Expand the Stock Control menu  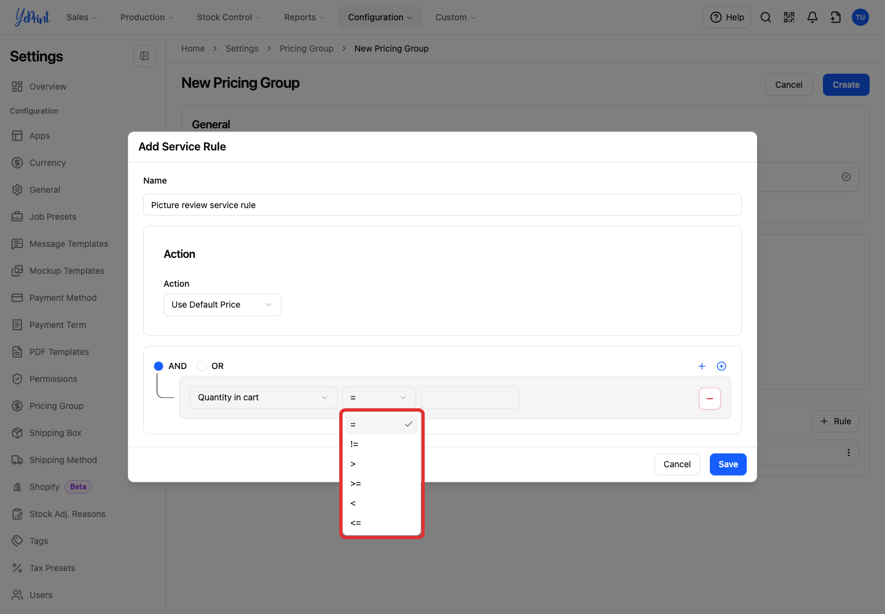(x=229, y=17)
